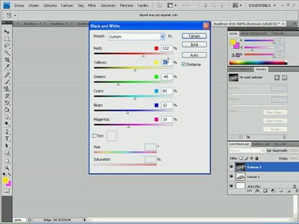
Task: Switch to the STİLLER tab
Action: click(x=277, y=34)
